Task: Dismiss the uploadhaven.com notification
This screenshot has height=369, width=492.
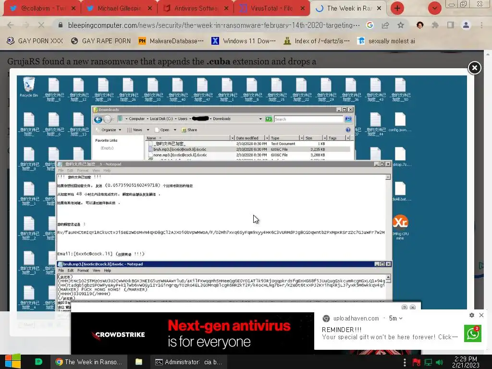Action: 481,315
